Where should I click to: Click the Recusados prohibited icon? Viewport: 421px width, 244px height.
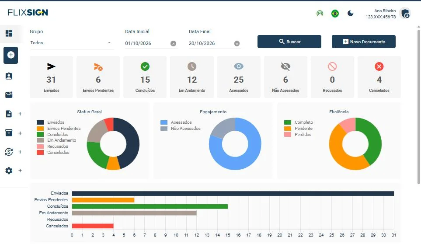point(332,66)
